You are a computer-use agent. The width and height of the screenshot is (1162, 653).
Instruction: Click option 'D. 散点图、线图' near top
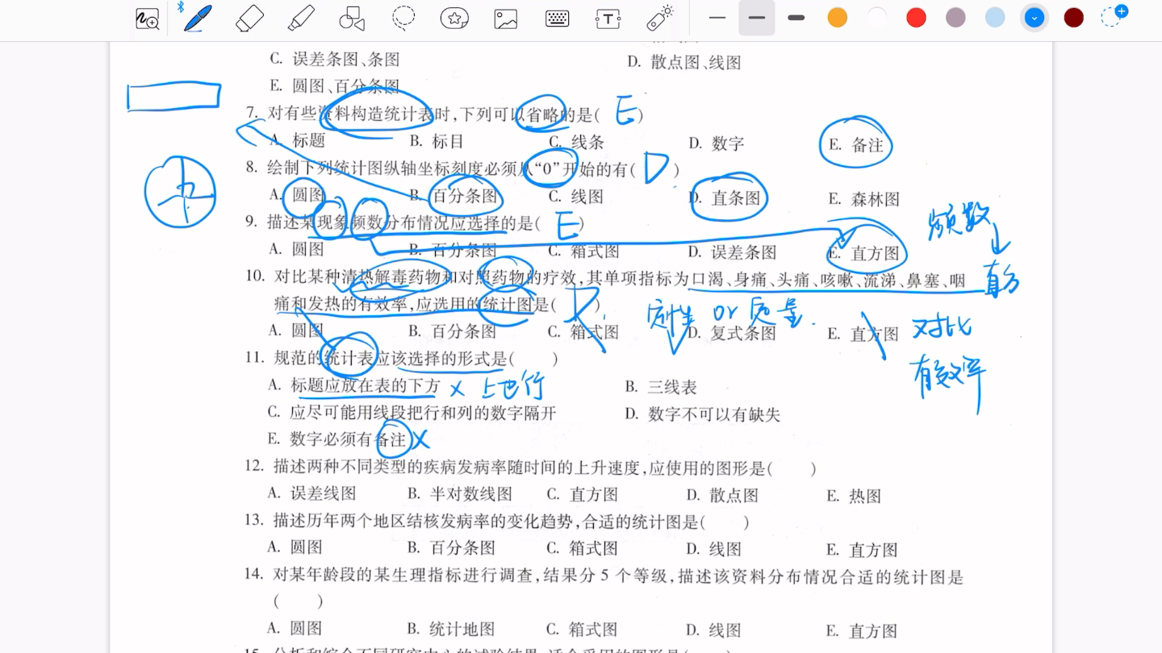tap(684, 62)
